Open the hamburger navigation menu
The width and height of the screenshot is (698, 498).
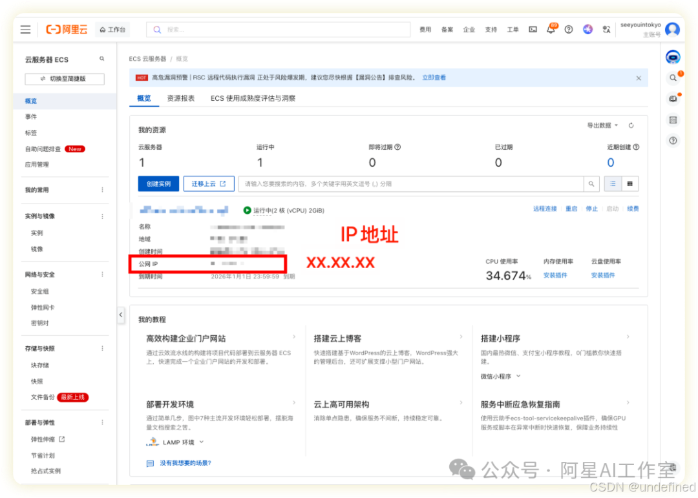click(x=25, y=30)
